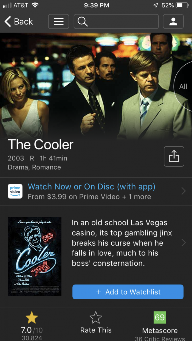
Task: Add The Cooler to Watchlist
Action: (x=128, y=292)
